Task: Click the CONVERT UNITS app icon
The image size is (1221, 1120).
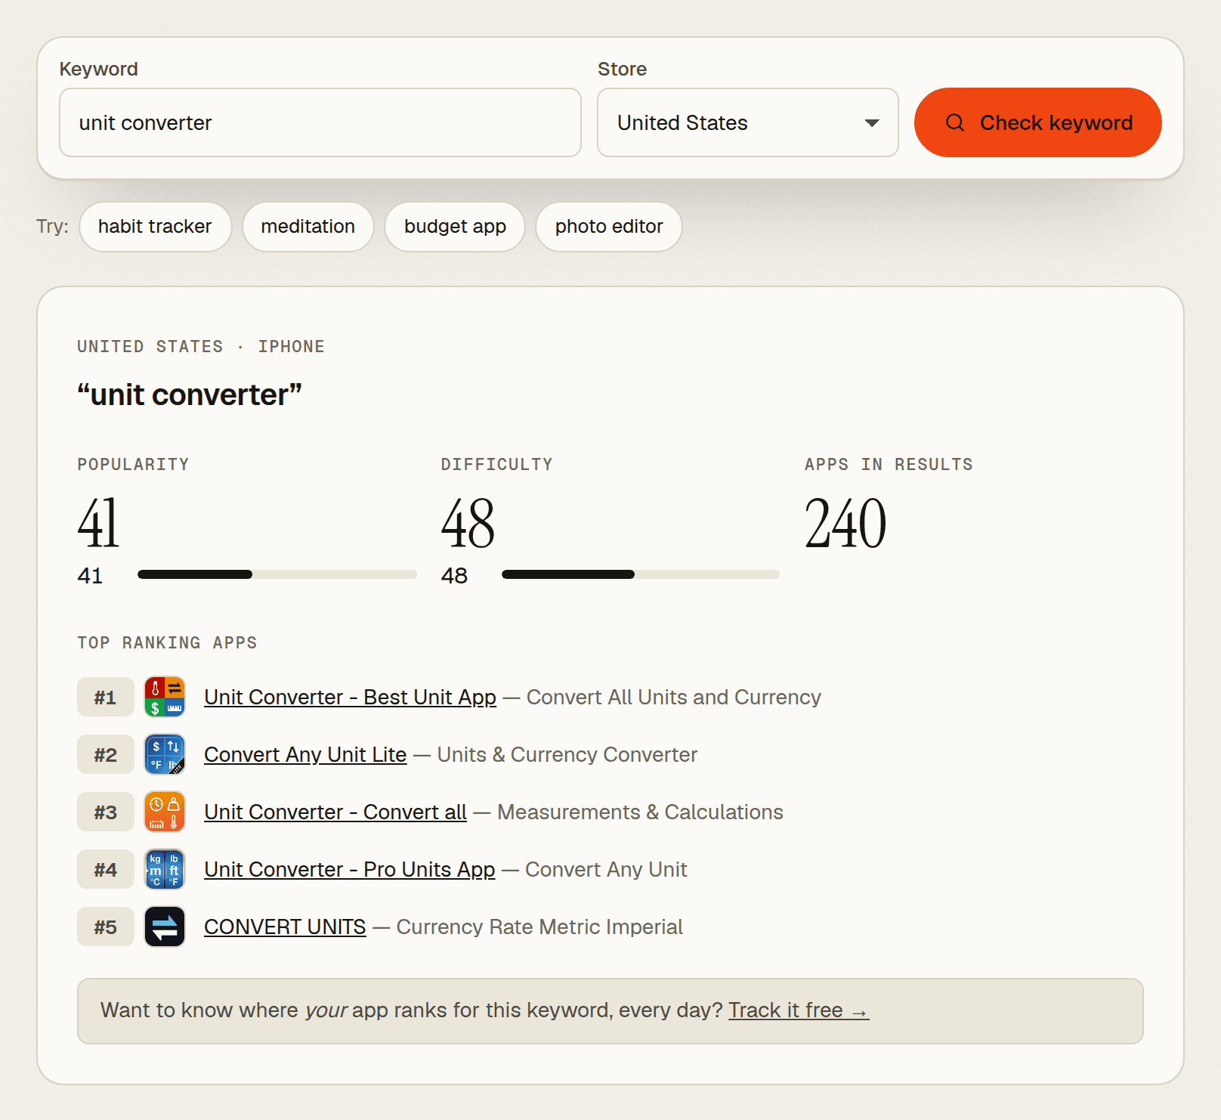Action: [165, 927]
